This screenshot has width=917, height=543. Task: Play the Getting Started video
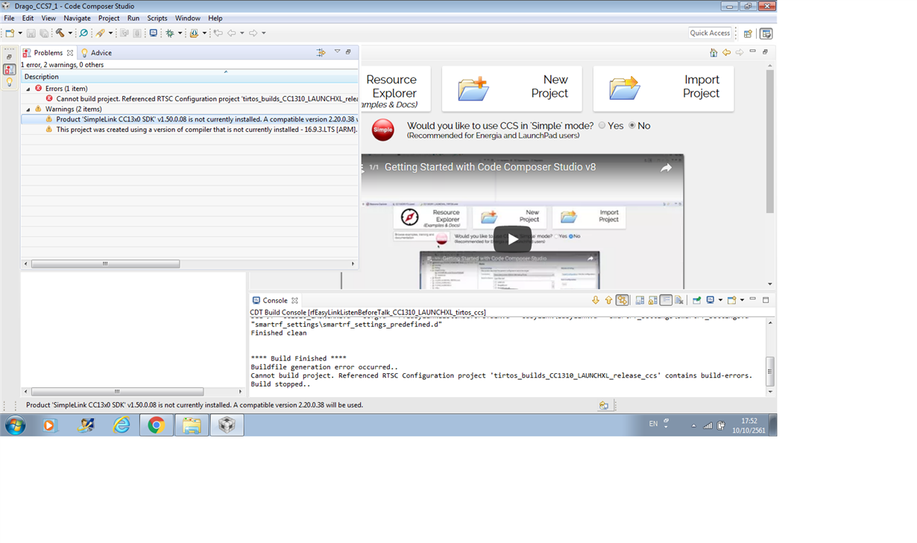[x=513, y=239]
